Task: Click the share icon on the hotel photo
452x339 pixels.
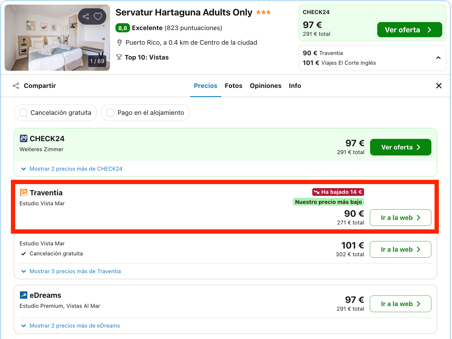Action: [x=86, y=16]
